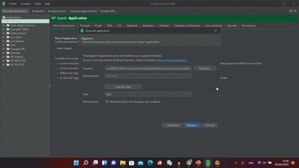
Task: Click the Scripture App Builder taskbar icon
Action: coord(207,163)
